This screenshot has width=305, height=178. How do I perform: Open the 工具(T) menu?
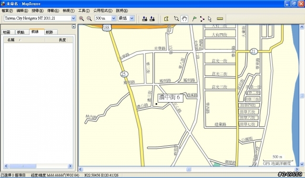coord(84,10)
